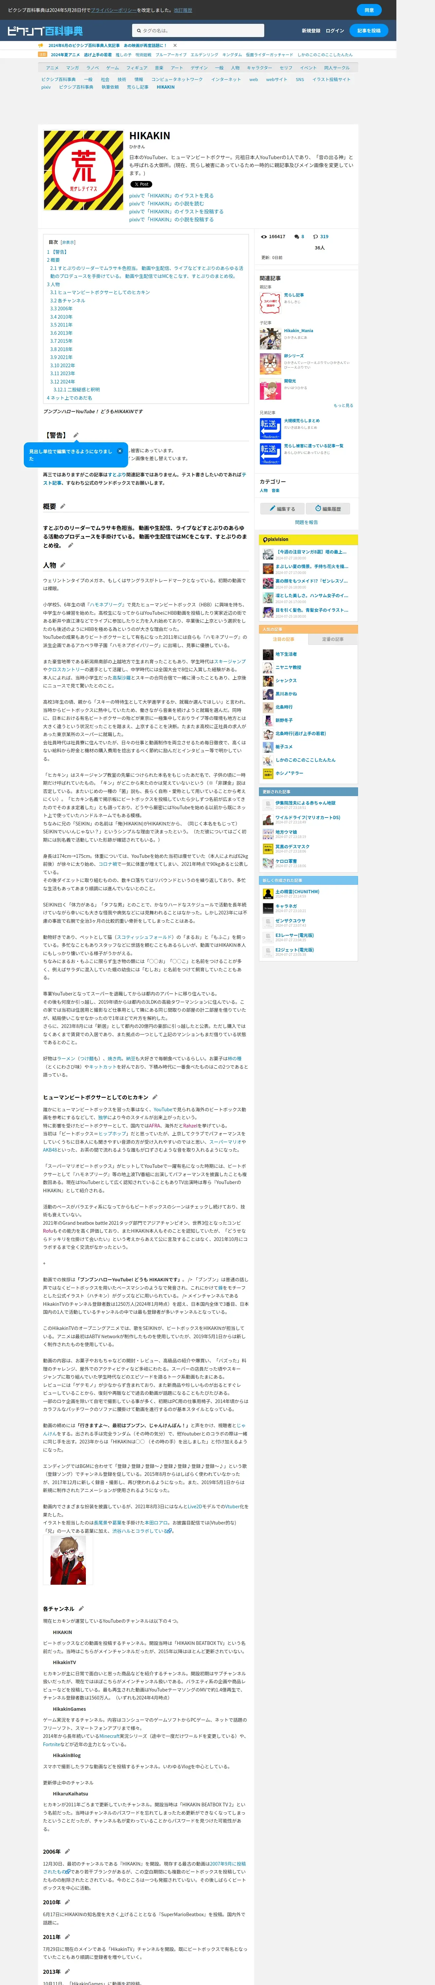Open 土の精霊(CHUNITHM) new article
Viewport: 435px width, 1985px height.
297,892
